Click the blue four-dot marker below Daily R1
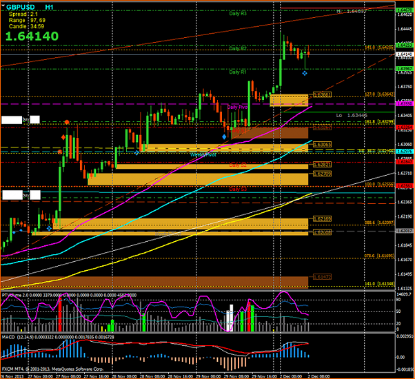Image resolution: width=415 pixels, height=379 pixels. 305,73
